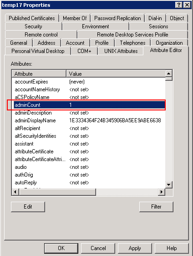Select the autoReply attribute row
This screenshot has height=256, width=193.
[x=89, y=183]
